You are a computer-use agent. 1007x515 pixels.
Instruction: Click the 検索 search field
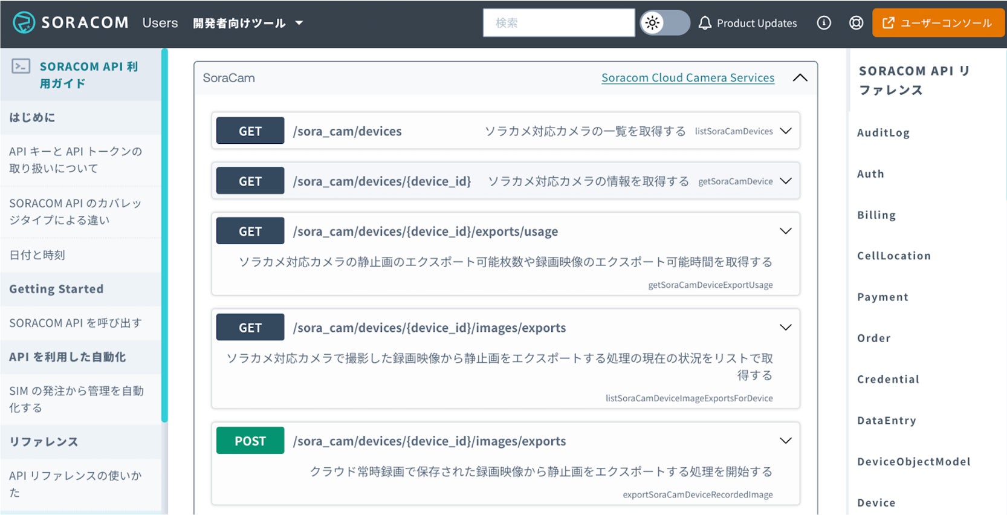coord(559,23)
